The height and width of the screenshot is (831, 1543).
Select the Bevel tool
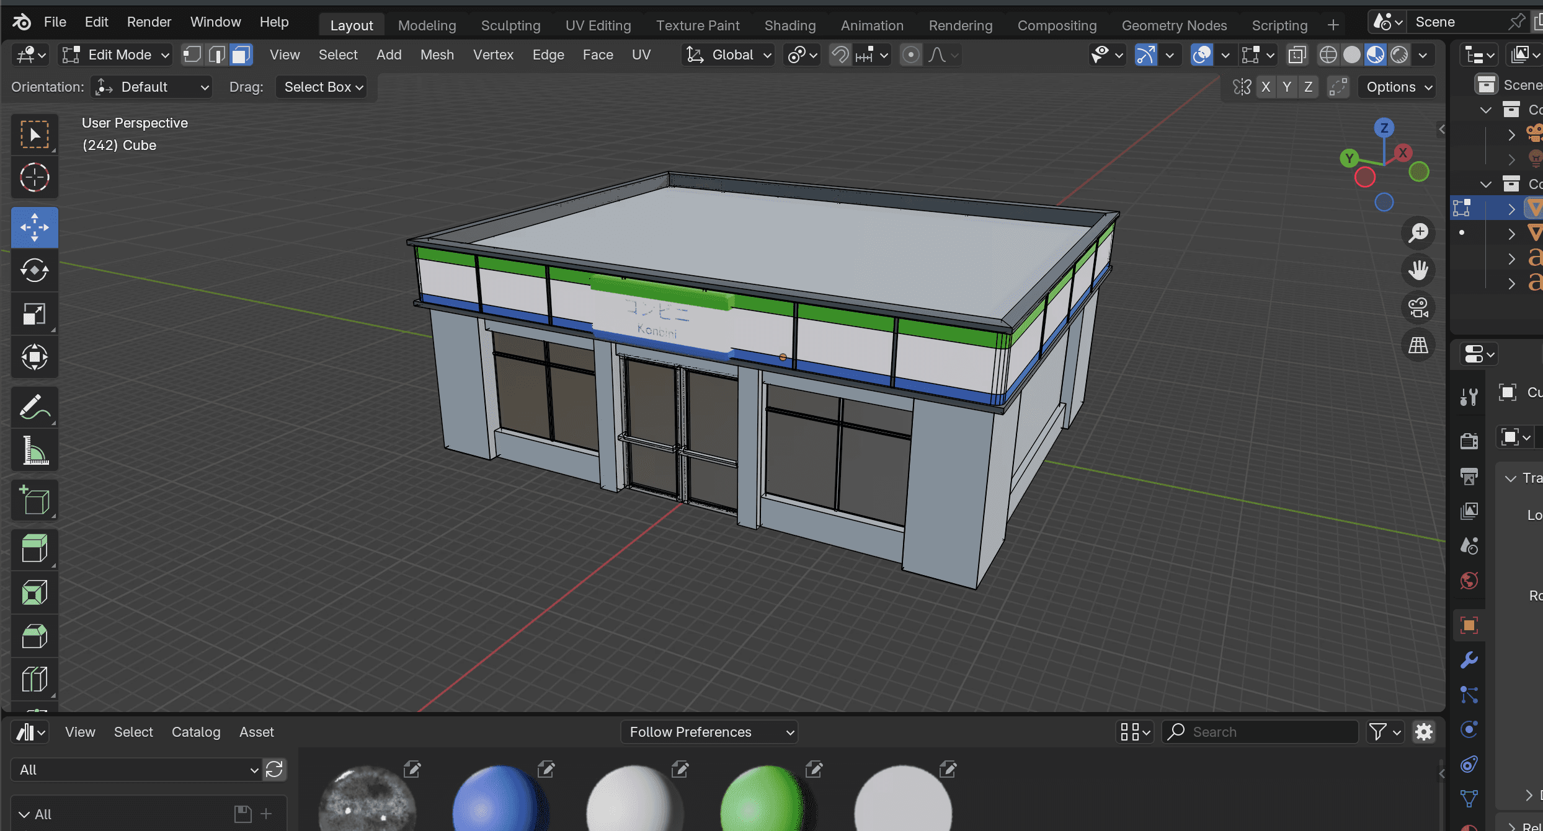pyautogui.click(x=34, y=636)
